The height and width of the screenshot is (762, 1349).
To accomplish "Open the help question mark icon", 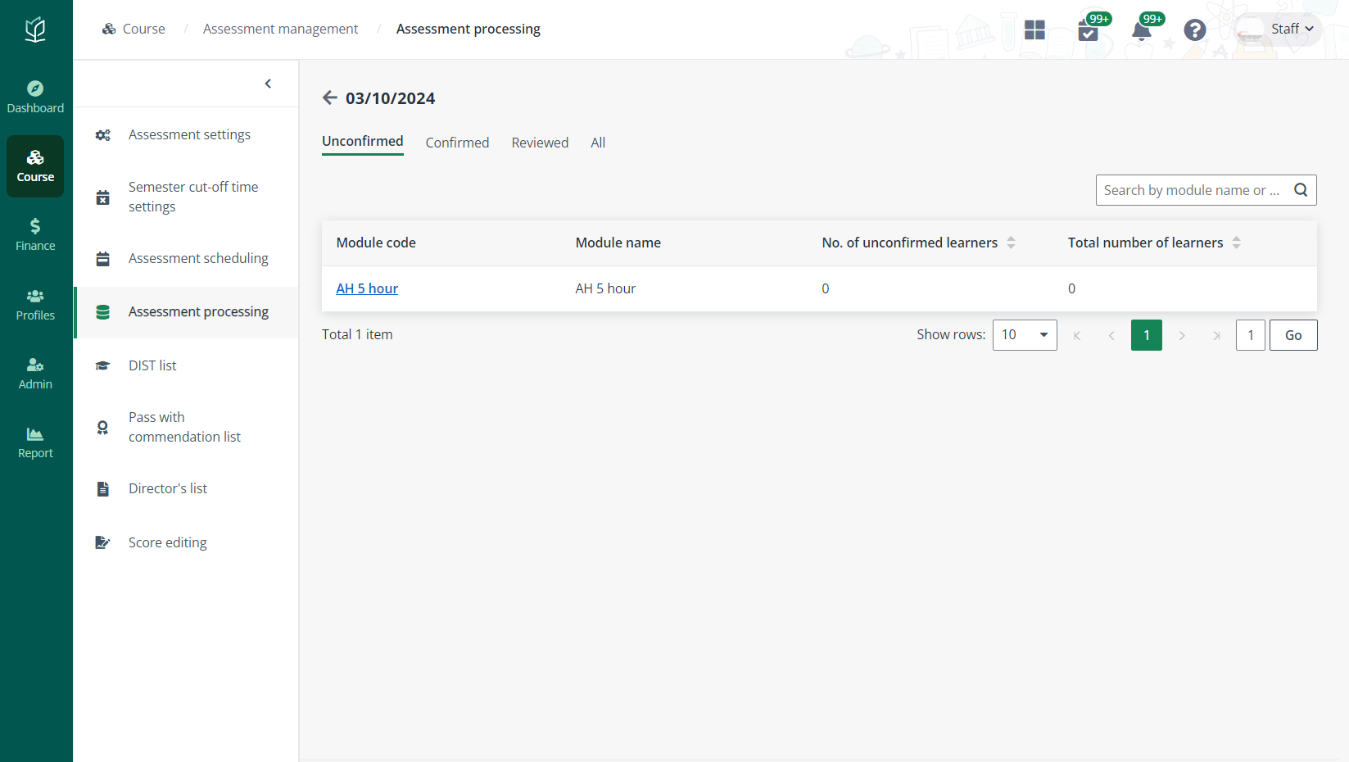I will click(1195, 30).
